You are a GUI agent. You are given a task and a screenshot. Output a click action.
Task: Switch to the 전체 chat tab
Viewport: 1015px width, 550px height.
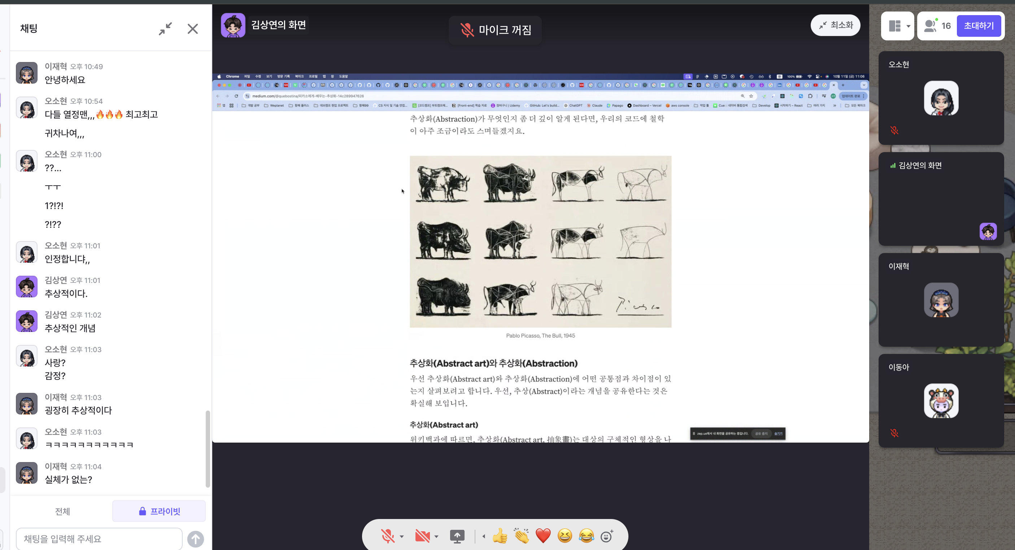coord(62,511)
